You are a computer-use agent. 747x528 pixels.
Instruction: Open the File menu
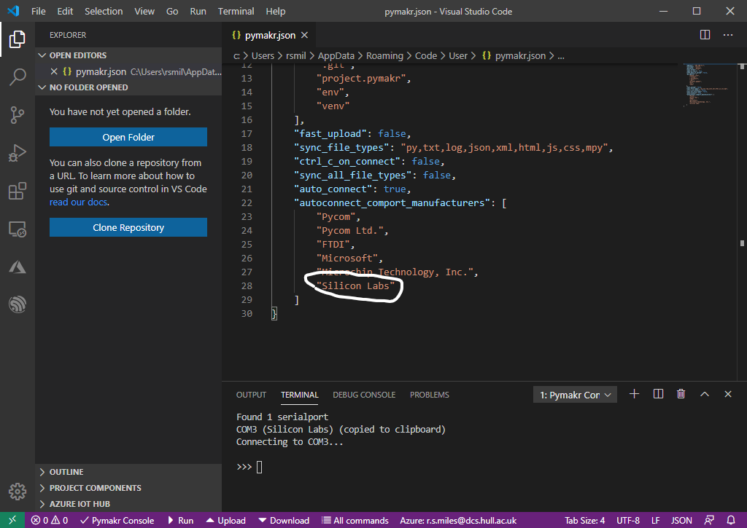tap(39, 11)
